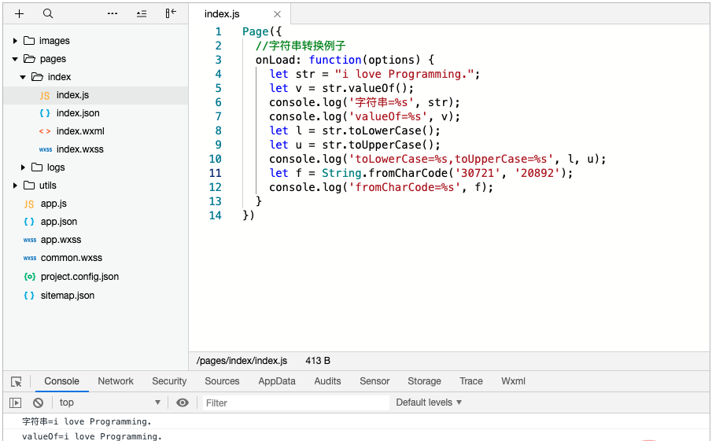This screenshot has height=441, width=712.
Task: Select the images folder icon
Action: point(29,40)
